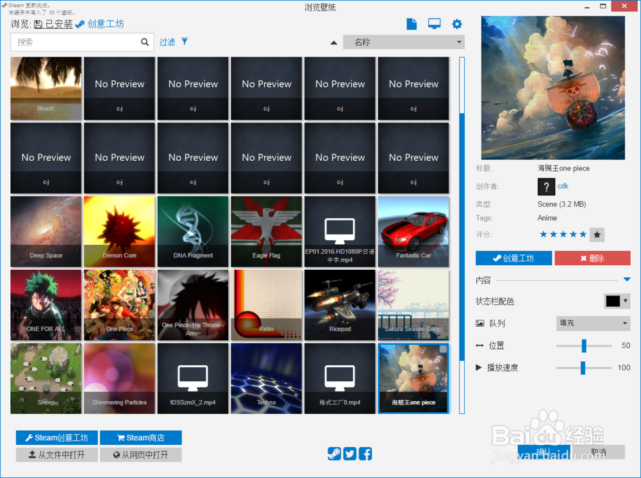This screenshot has width=641, height=478.
Task: Toggle the ascending sort arrow
Action: coord(333,42)
